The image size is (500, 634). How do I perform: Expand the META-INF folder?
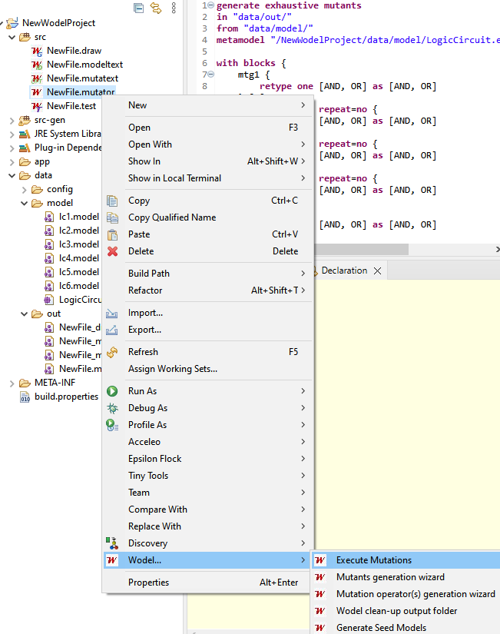tap(12, 383)
